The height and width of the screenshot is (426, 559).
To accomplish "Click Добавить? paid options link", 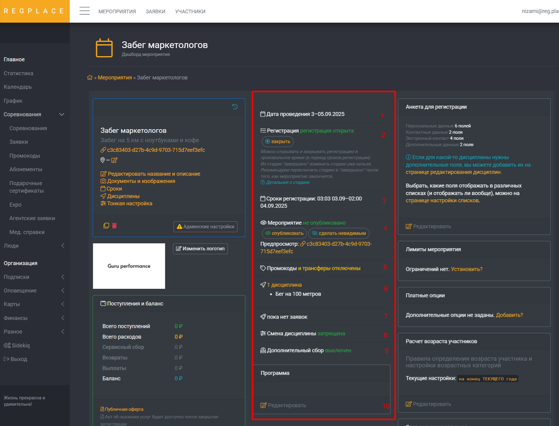I will pyautogui.click(x=509, y=315).
